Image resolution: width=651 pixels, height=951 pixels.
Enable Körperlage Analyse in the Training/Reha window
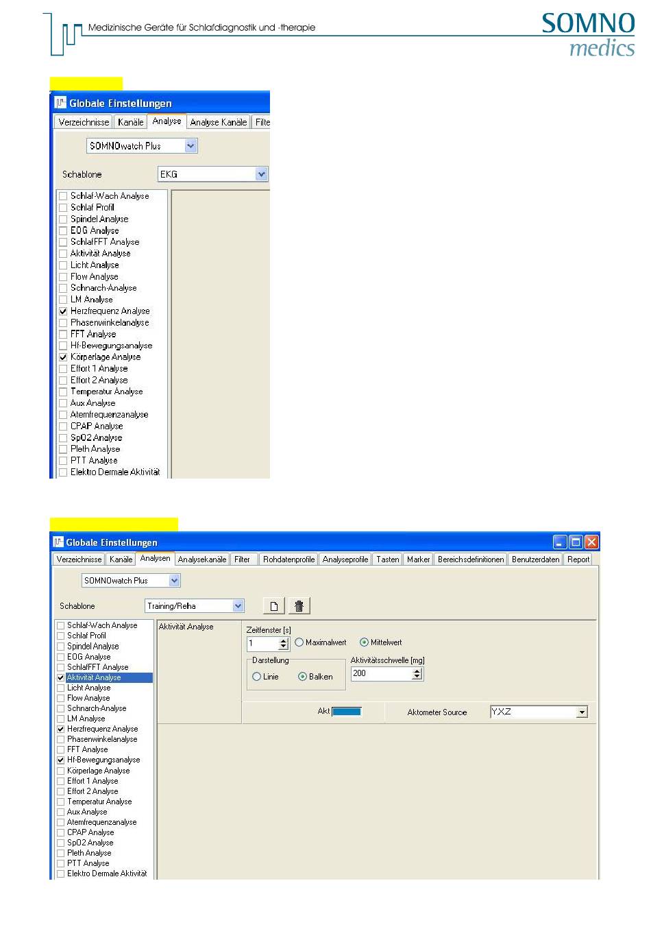click(x=60, y=771)
